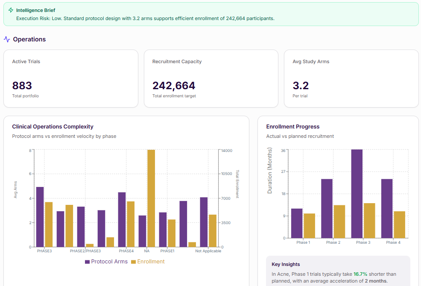
Task: Click the Not Applicable purple bar
Action: click(x=204, y=222)
